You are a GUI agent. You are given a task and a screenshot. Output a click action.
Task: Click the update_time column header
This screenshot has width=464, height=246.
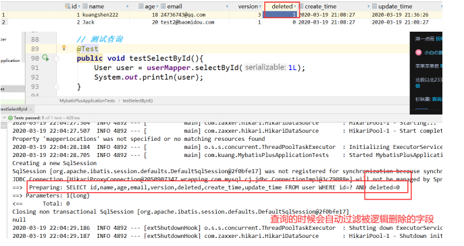point(395,7)
